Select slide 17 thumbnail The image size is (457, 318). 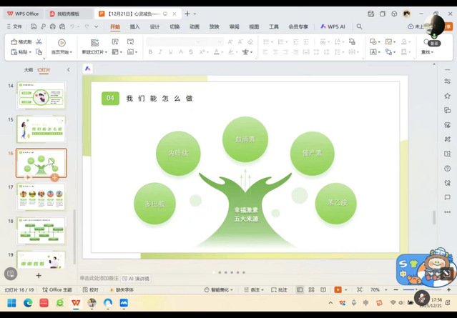click(x=41, y=197)
